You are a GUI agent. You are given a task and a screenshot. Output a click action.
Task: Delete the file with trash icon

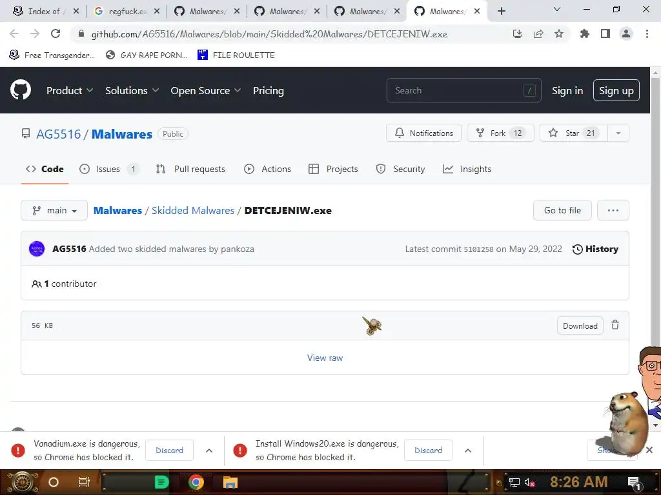pos(615,325)
